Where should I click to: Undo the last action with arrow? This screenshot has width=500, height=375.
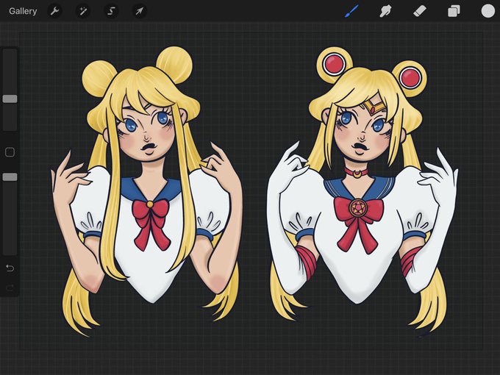tap(10, 268)
